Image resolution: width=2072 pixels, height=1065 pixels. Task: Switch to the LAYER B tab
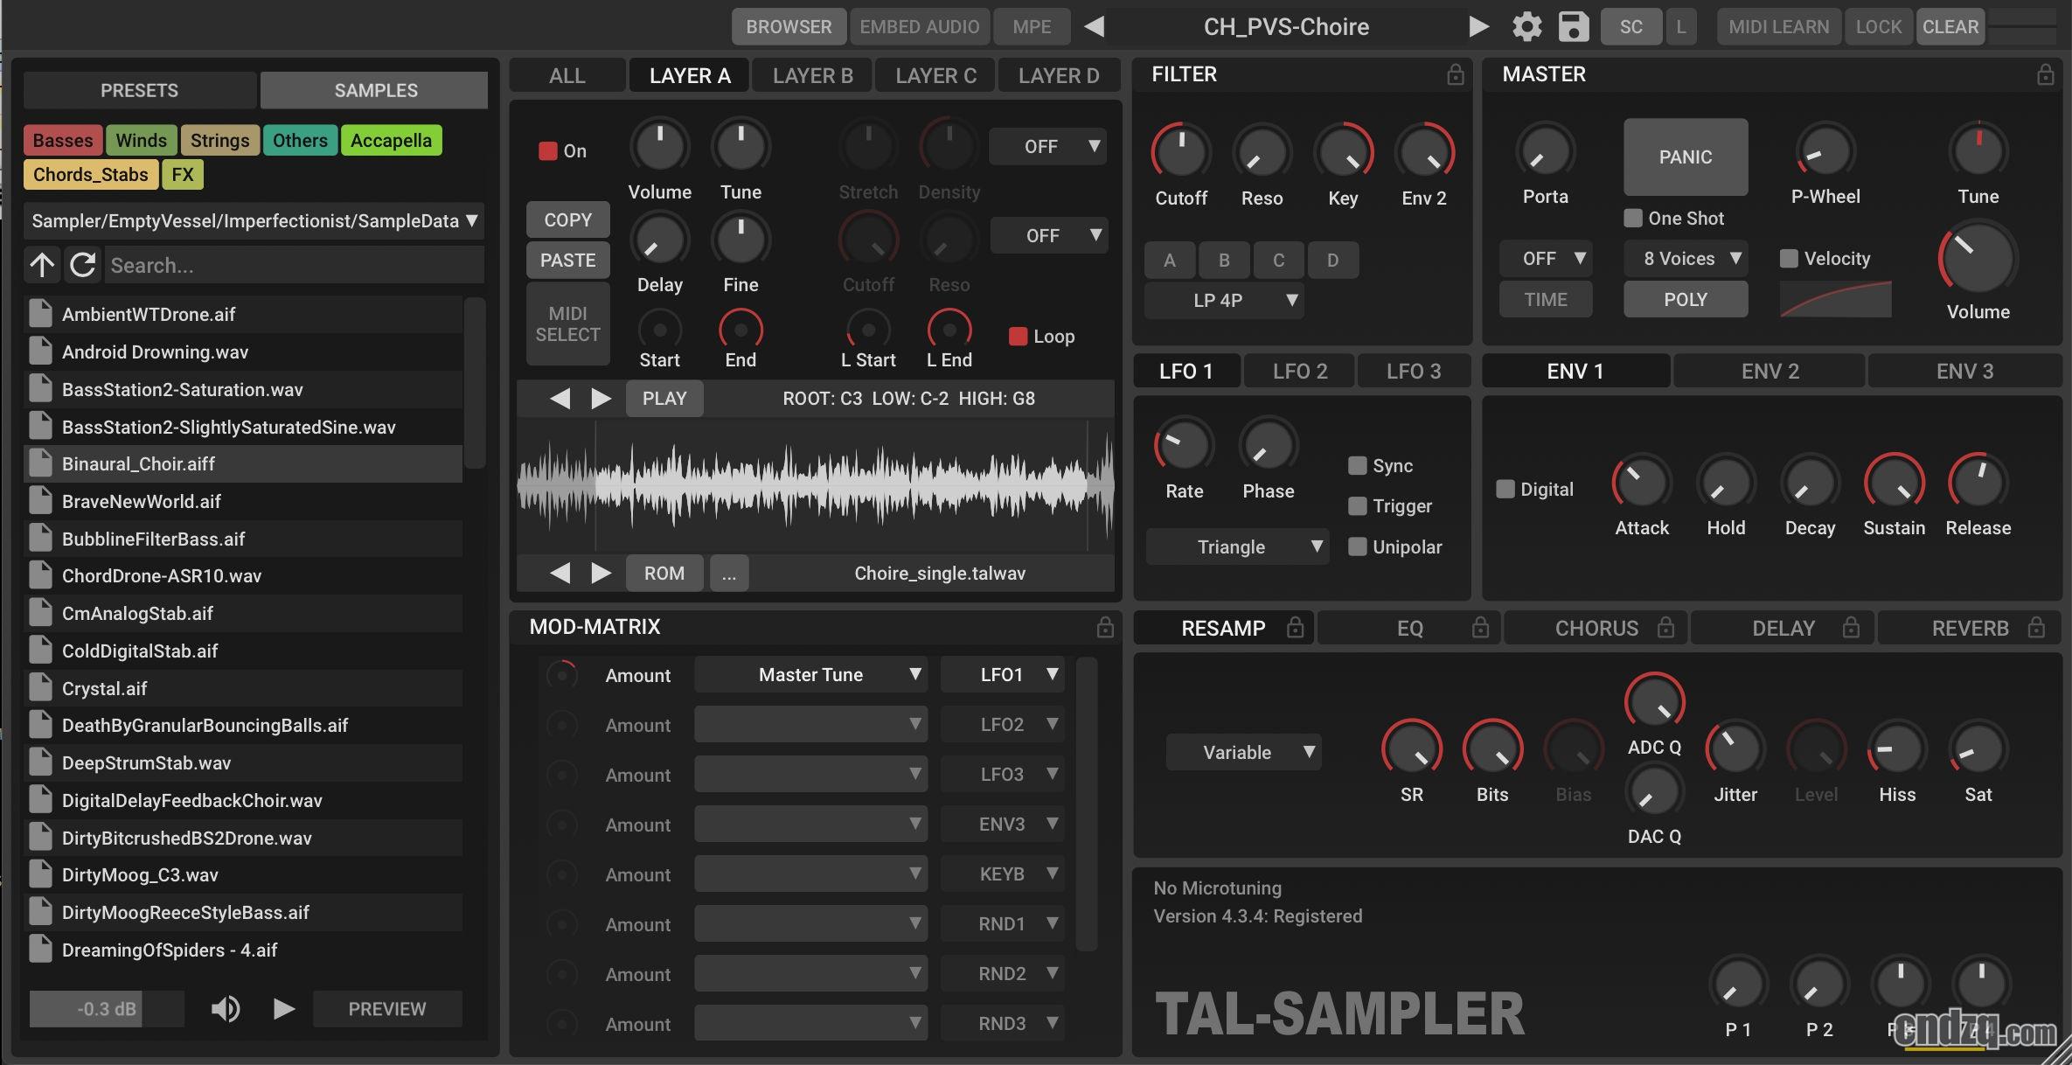click(x=811, y=74)
